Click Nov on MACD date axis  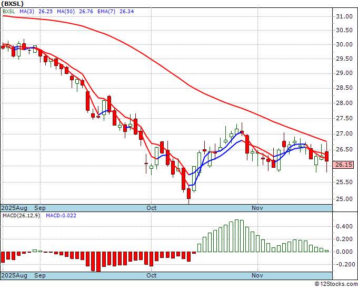coord(257,275)
